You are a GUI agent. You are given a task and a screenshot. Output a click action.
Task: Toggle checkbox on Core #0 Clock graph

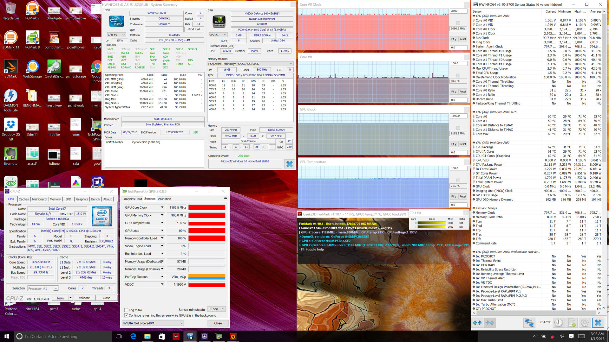458,23
